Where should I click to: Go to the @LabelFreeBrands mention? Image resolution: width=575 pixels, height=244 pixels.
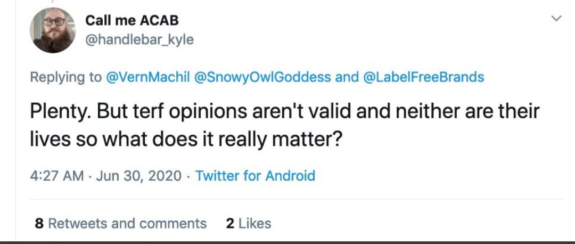423,77
